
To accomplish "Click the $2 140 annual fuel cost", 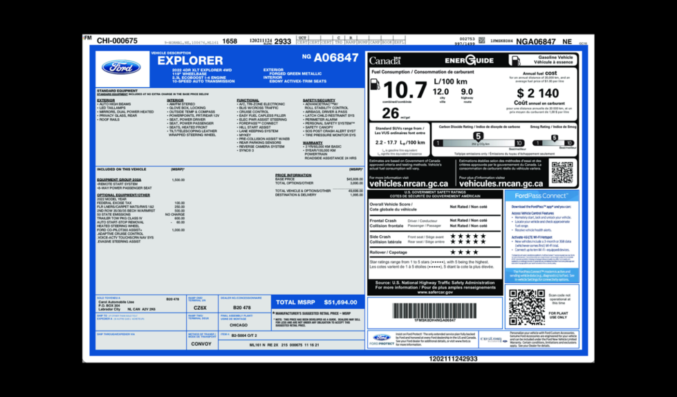I will pyautogui.click(x=537, y=93).
